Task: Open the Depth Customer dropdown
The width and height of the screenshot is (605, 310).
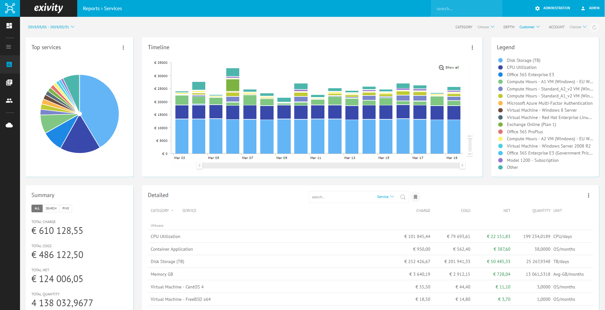Action: (529, 27)
